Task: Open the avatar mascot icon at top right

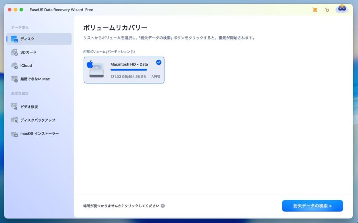Action: 342,9
